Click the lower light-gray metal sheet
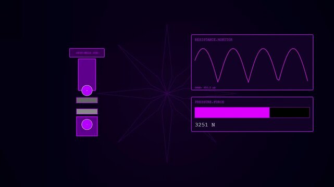 point(87,112)
